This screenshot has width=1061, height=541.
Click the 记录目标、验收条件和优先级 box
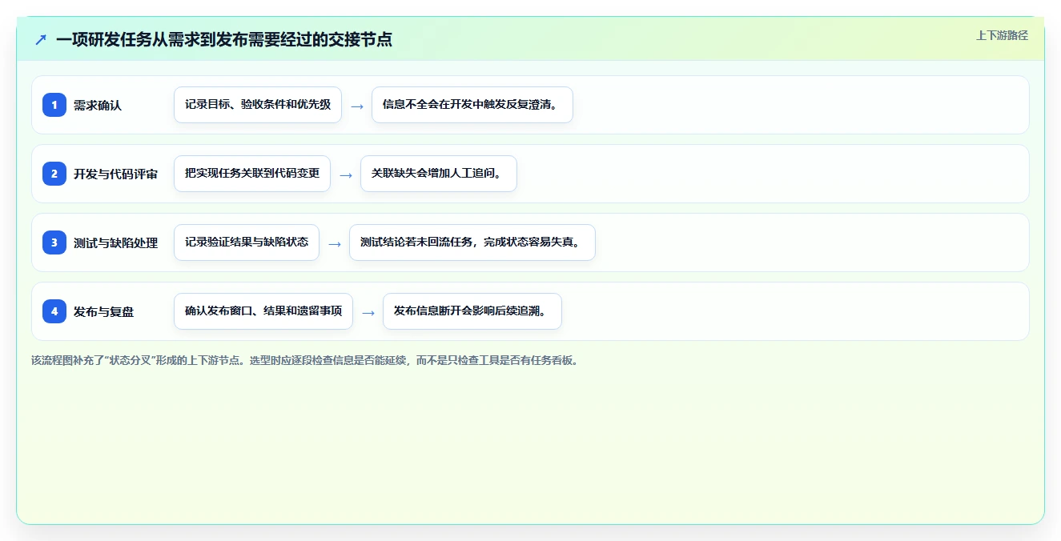258,105
